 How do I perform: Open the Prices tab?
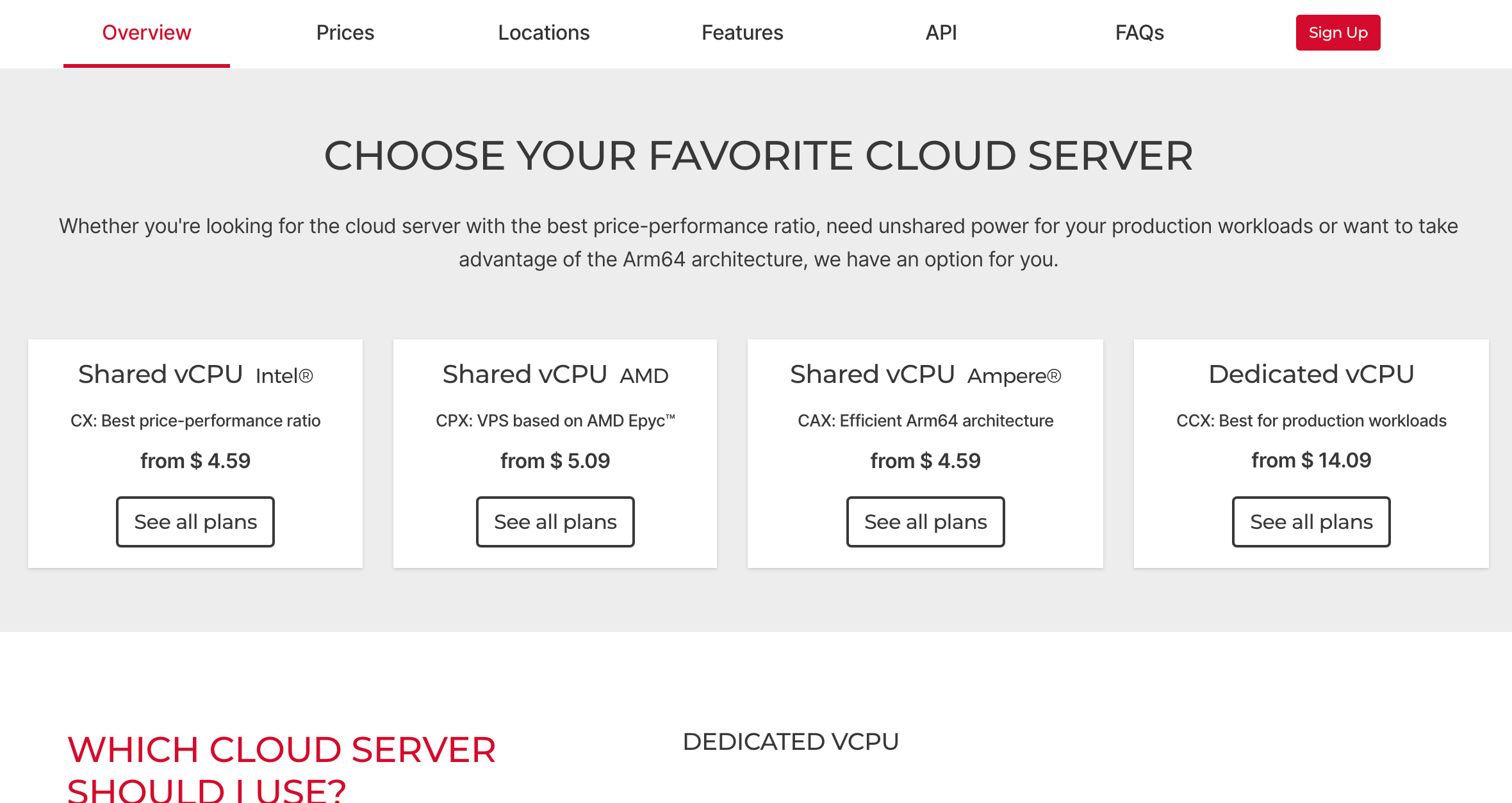[345, 33]
